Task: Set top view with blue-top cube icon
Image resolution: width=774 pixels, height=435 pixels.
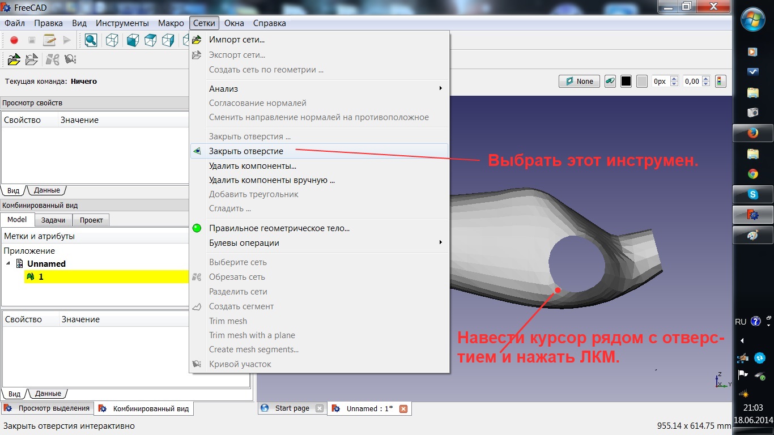Action: tap(150, 40)
